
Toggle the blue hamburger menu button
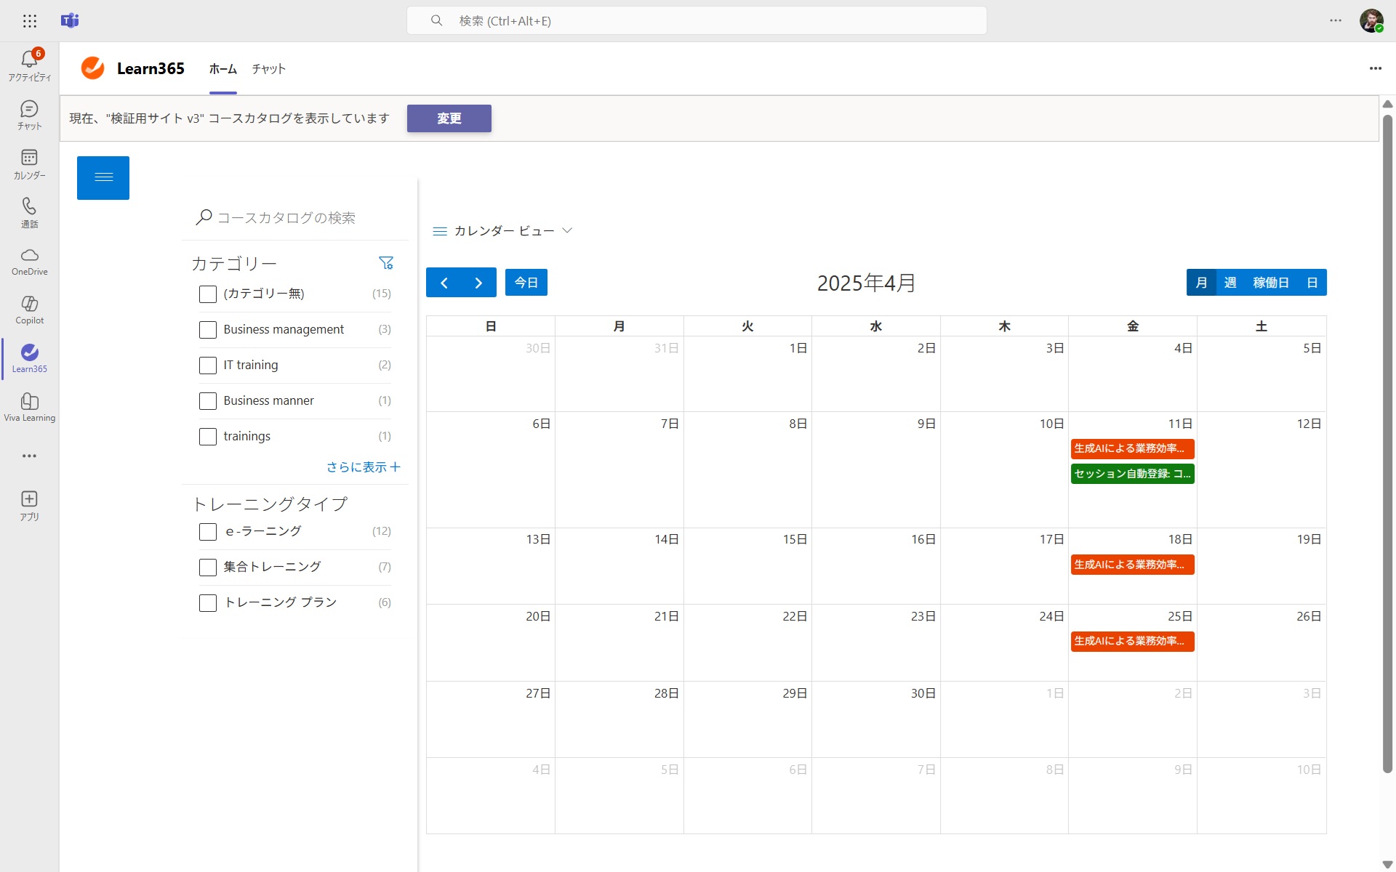tap(103, 177)
